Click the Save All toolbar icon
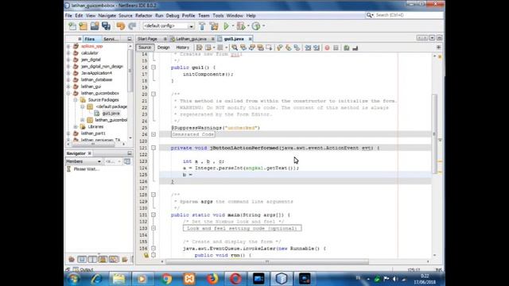The width and height of the screenshot is (509, 286). (106, 26)
